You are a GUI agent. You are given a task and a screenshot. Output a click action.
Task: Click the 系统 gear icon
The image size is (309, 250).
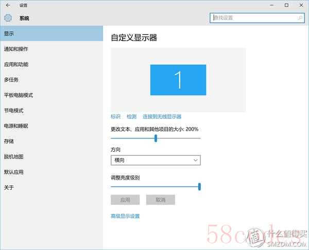point(8,18)
